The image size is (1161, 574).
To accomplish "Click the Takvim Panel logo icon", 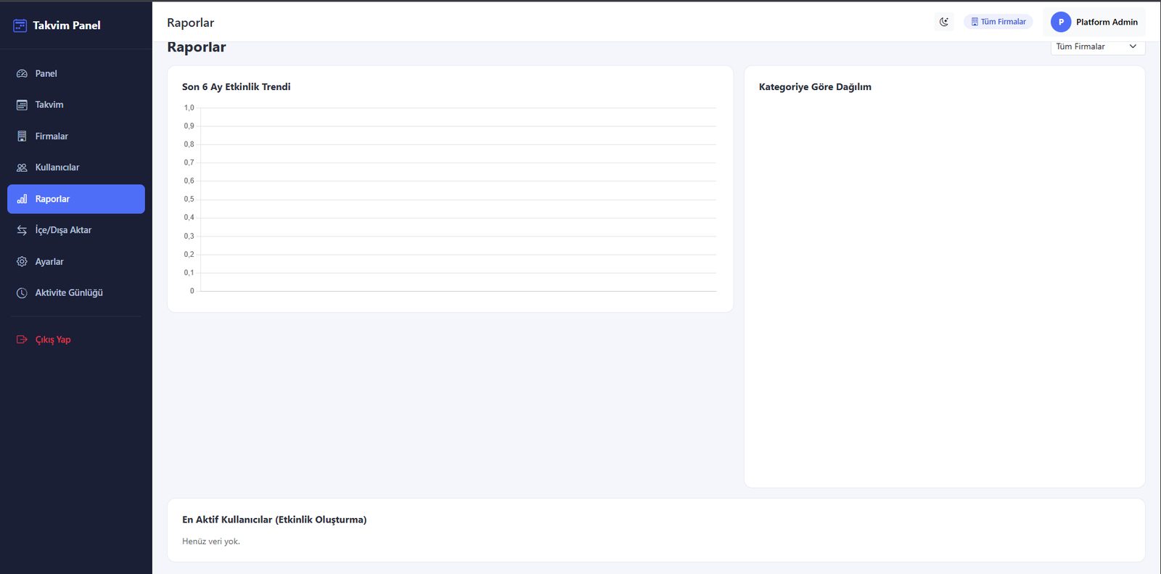I will [x=20, y=25].
